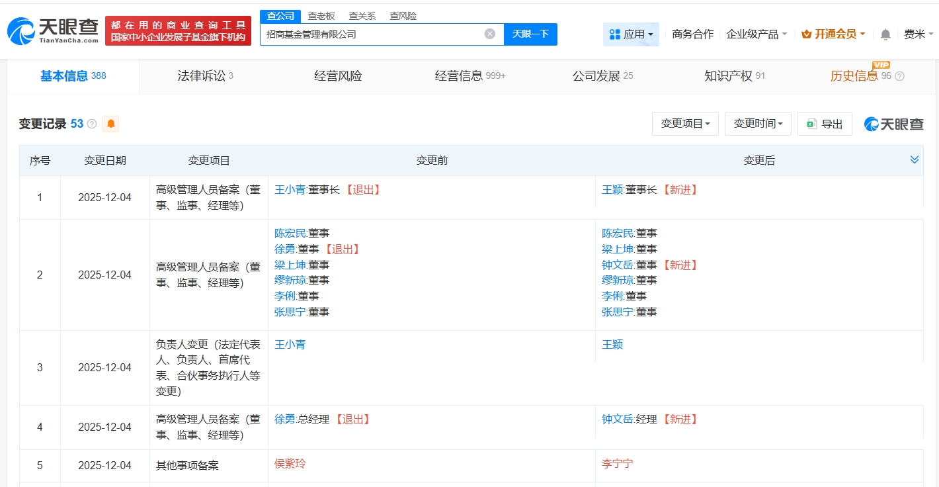Click the 变更后 column header
This screenshot has height=487, width=939.
point(759,161)
